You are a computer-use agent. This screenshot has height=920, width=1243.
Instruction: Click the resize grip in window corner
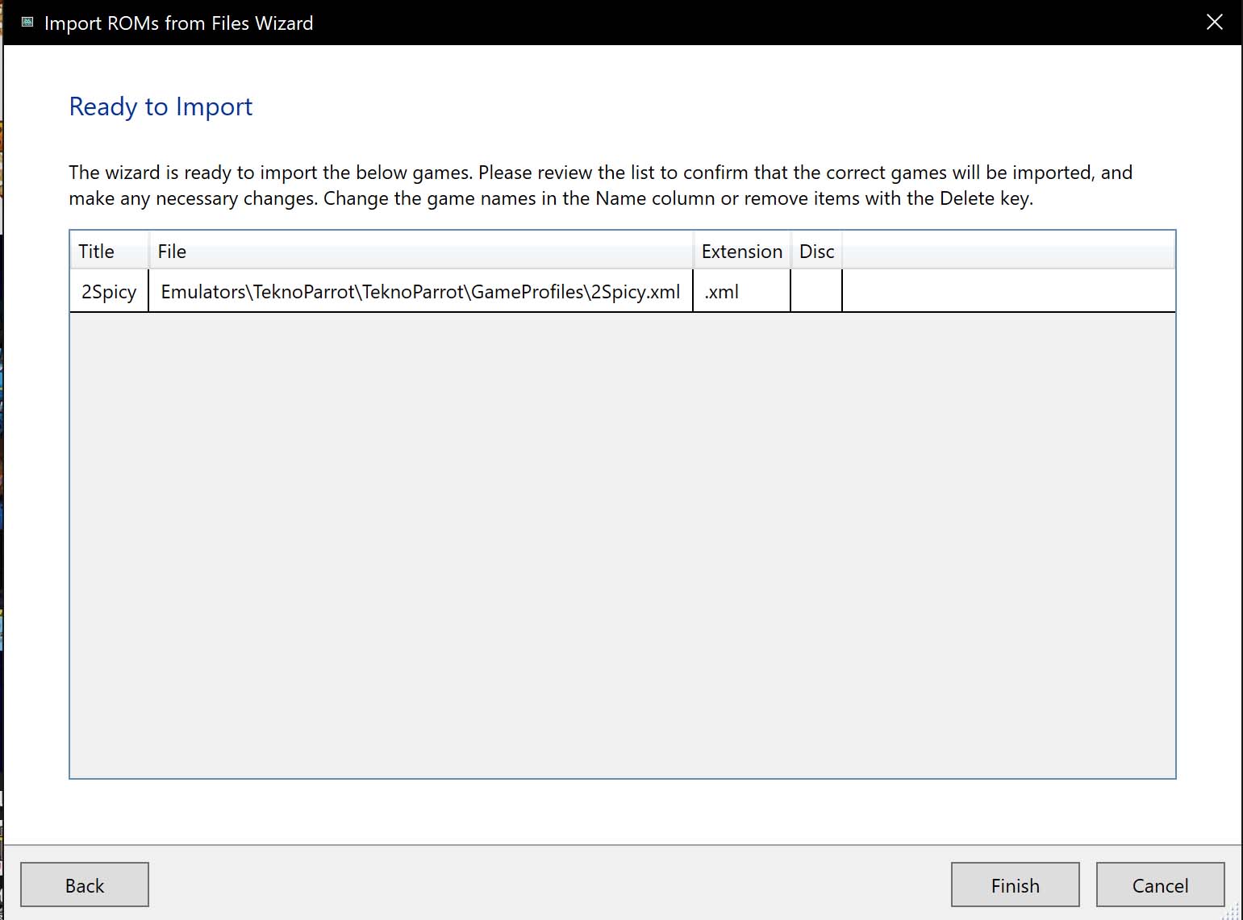click(1233, 911)
